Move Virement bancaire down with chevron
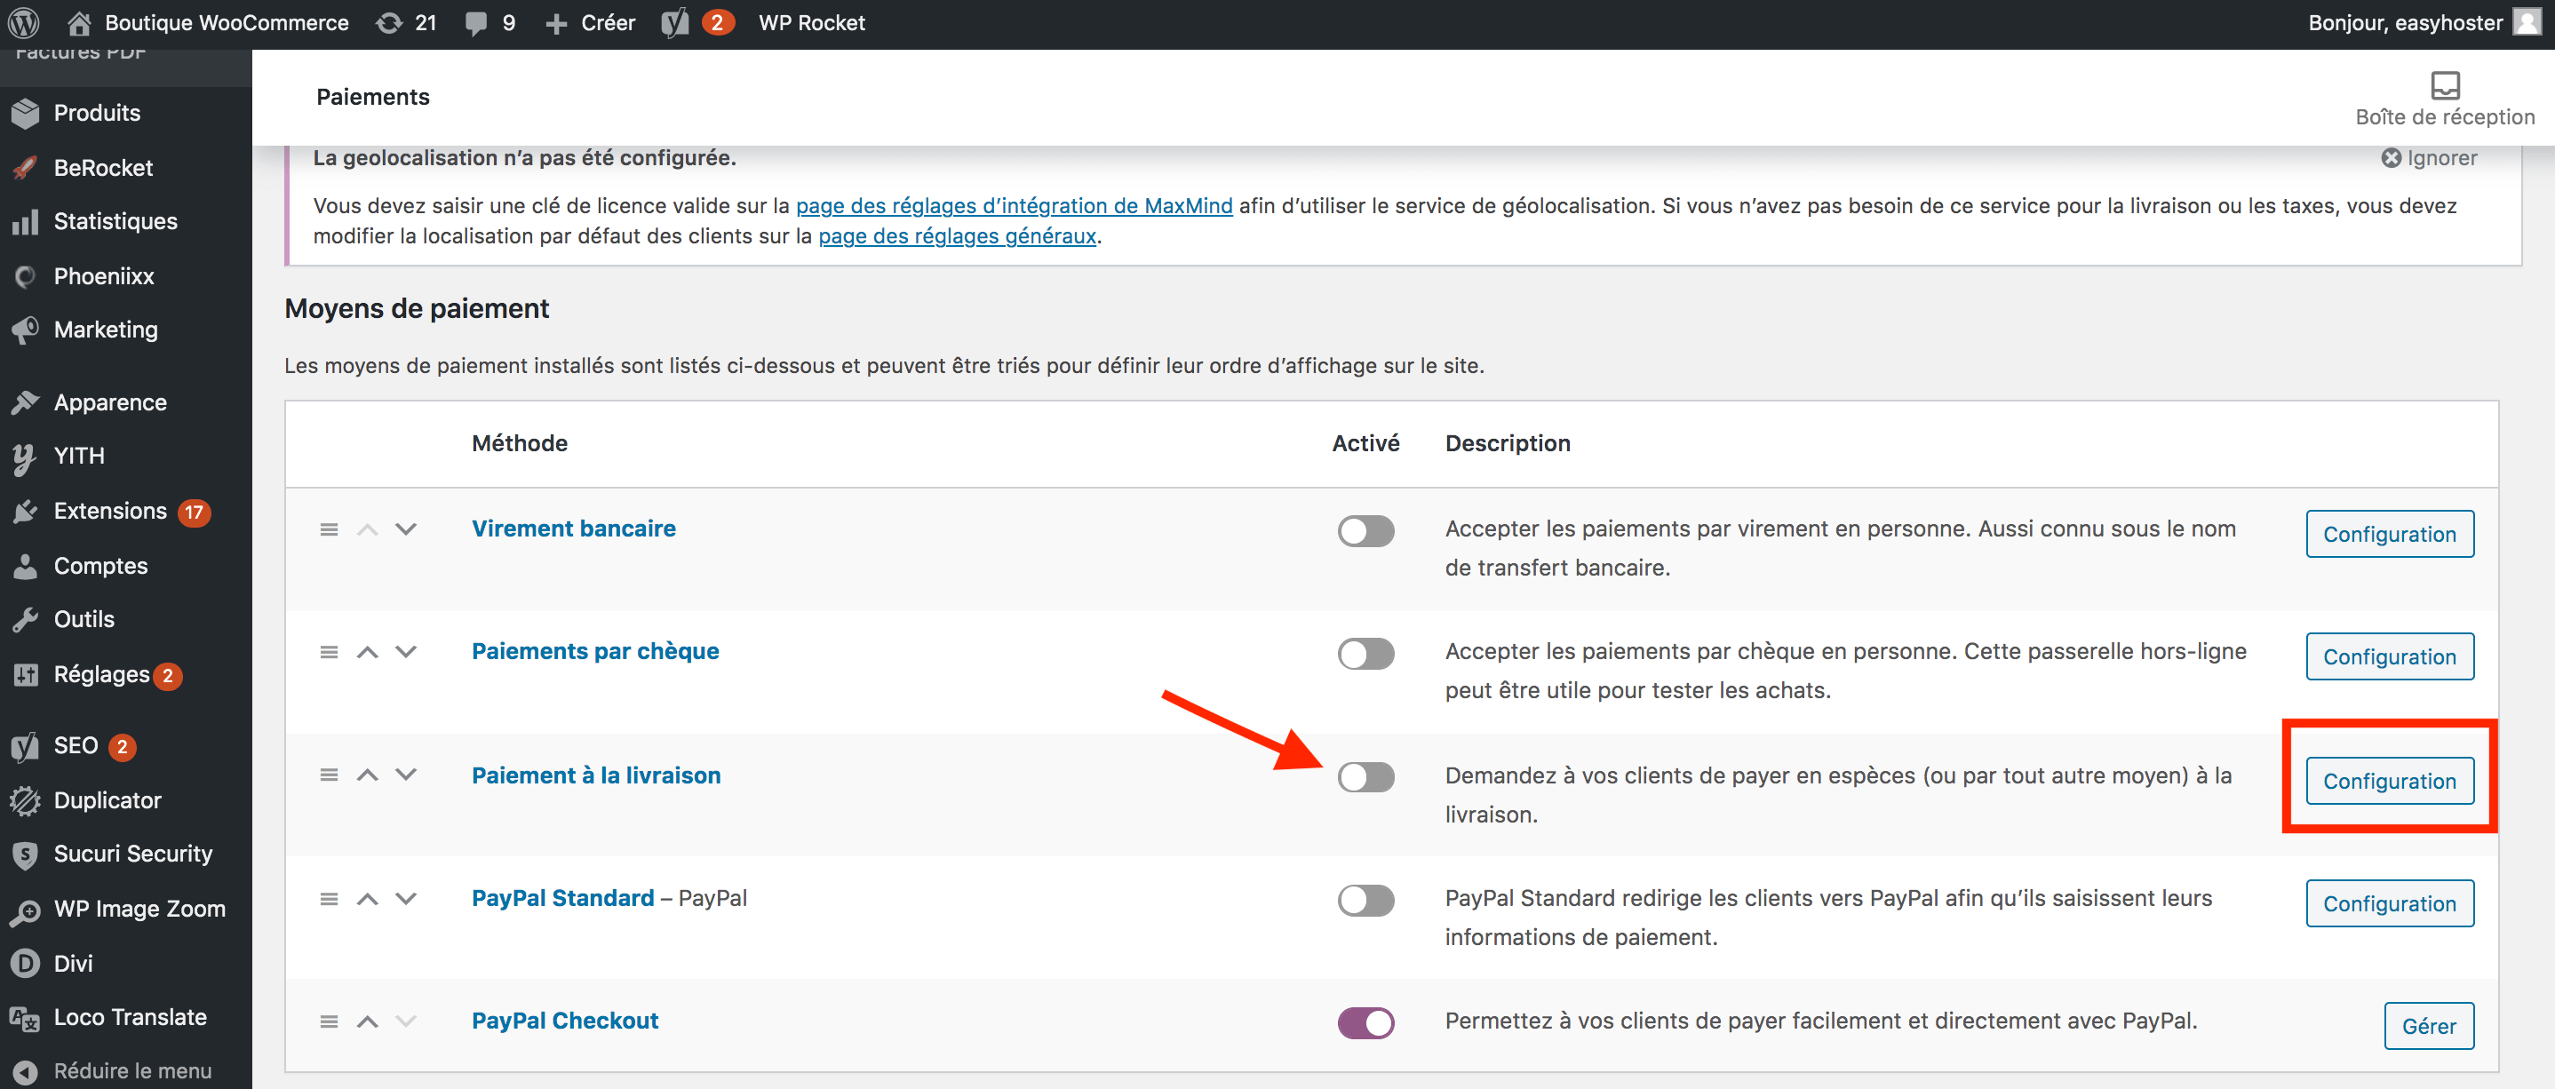 click(x=406, y=529)
